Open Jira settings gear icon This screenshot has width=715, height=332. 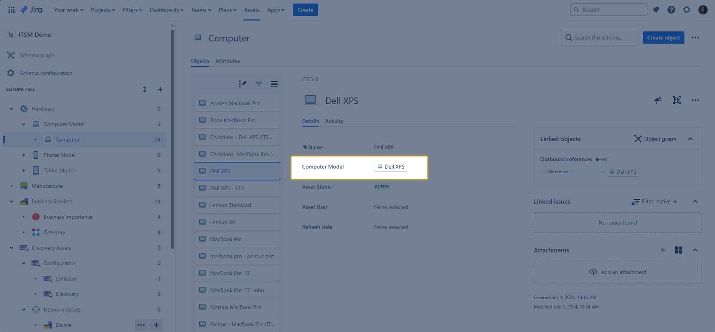[x=686, y=9]
